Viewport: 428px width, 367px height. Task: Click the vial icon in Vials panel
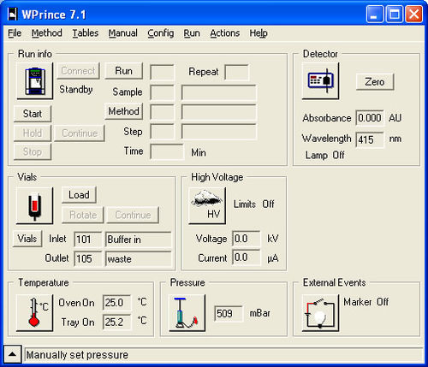[x=35, y=205]
